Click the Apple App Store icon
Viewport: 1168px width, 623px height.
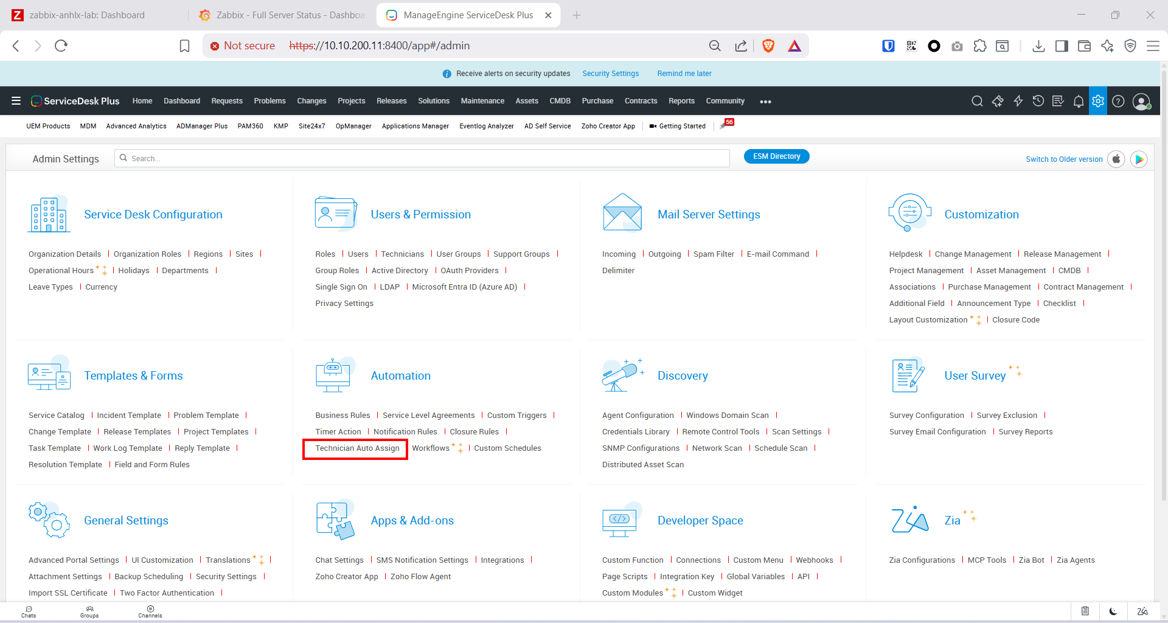click(x=1116, y=159)
